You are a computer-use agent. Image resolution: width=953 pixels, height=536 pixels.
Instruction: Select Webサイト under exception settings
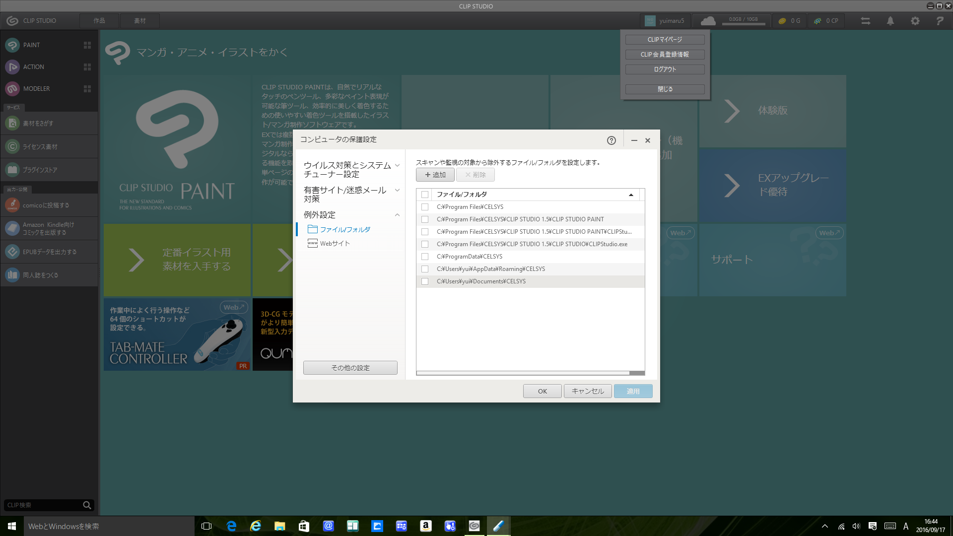click(x=335, y=244)
